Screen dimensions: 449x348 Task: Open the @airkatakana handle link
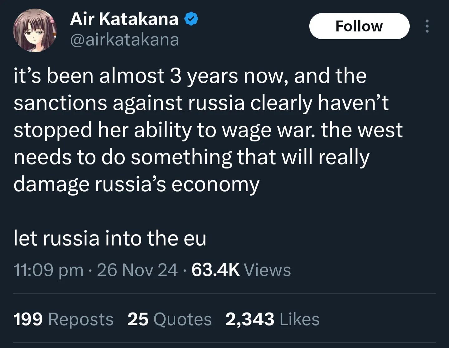pyautogui.click(x=125, y=40)
